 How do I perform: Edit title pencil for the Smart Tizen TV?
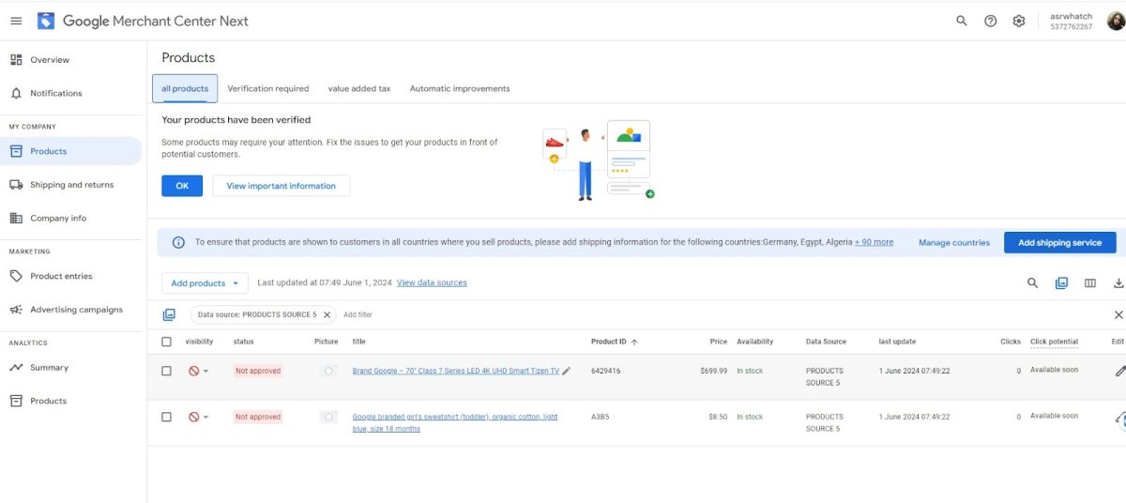pos(566,371)
